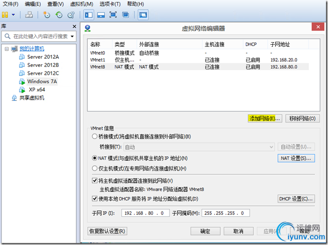
Task: Select the 仅主机模式 radio button
Action: pos(95,168)
